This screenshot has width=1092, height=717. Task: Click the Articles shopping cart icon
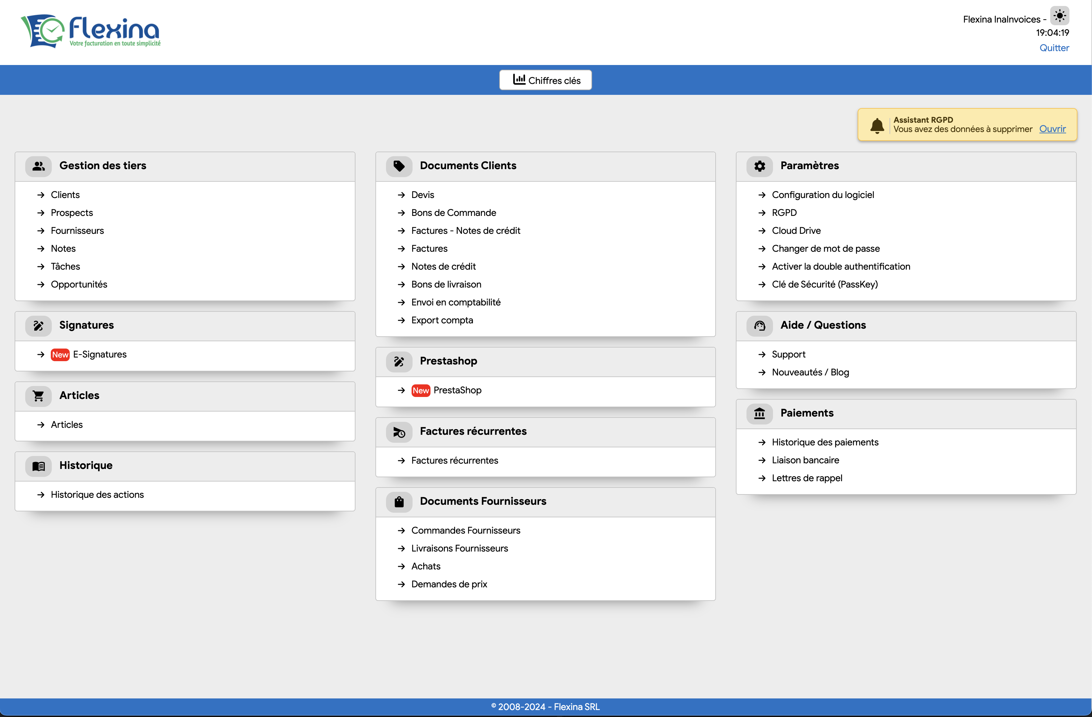[x=39, y=396]
